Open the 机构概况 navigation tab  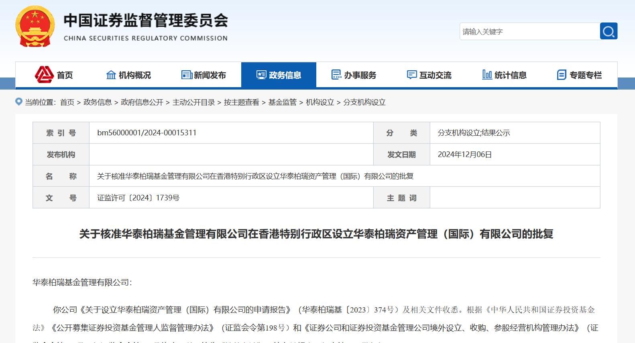coord(128,75)
